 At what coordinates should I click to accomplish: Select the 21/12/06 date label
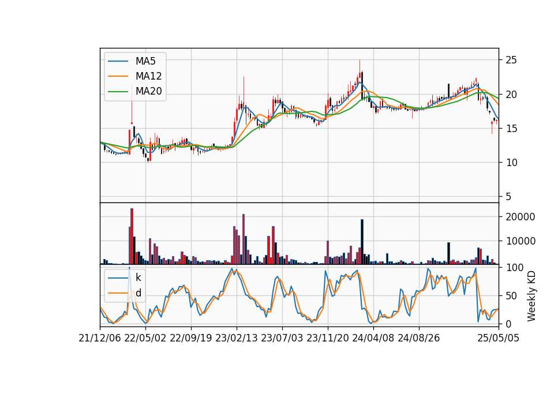coord(100,339)
